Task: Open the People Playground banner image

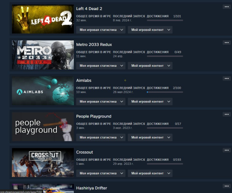Action: [x=43, y=126]
